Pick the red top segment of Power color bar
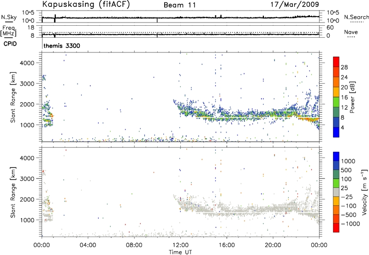This screenshot has width=369, height=255. [336, 62]
